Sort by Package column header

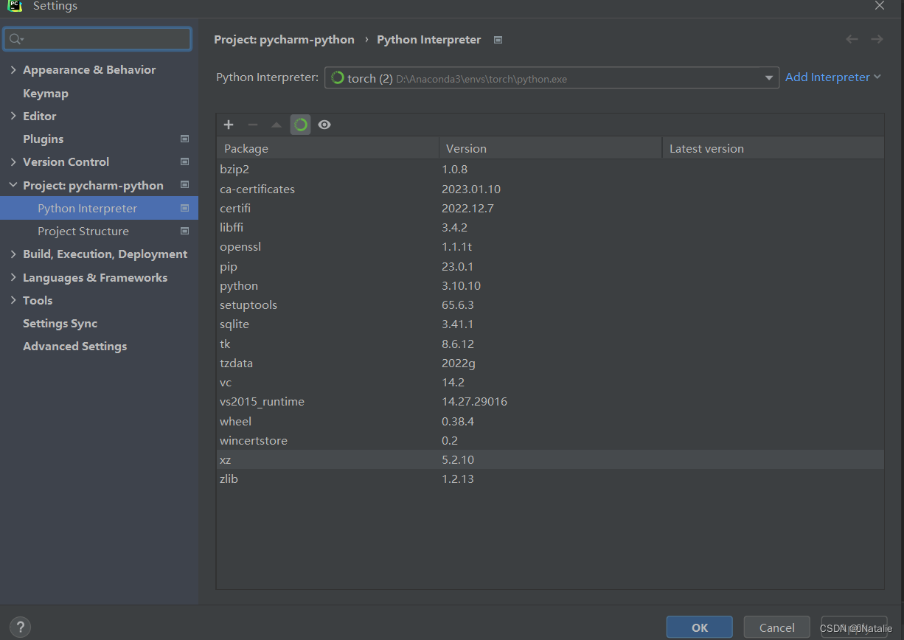click(327, 148)
